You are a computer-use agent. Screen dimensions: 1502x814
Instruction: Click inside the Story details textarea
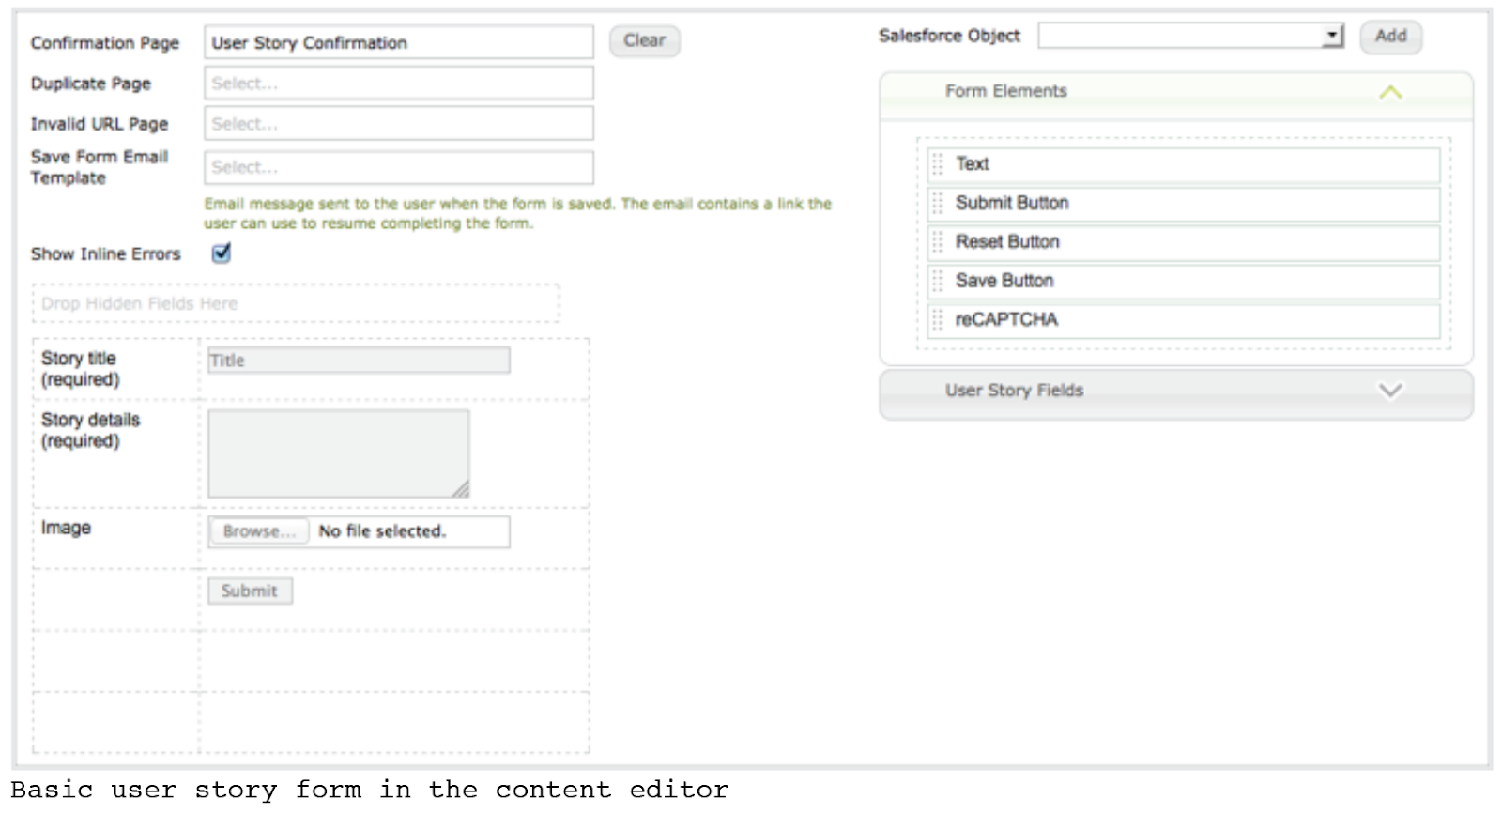338,453
